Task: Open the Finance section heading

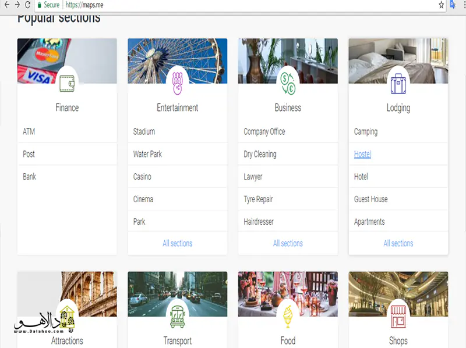Action: click(67, 107)
